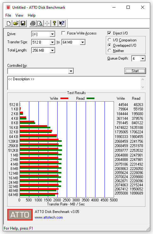Viewport: 153px width, 234px height.
Task: Expand the Queue Depth dropdown
Action: pyautogui.click(x=143, y=58)
